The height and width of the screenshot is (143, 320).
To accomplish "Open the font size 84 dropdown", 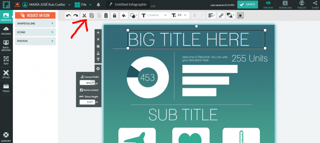I will (x=180, y=16).
